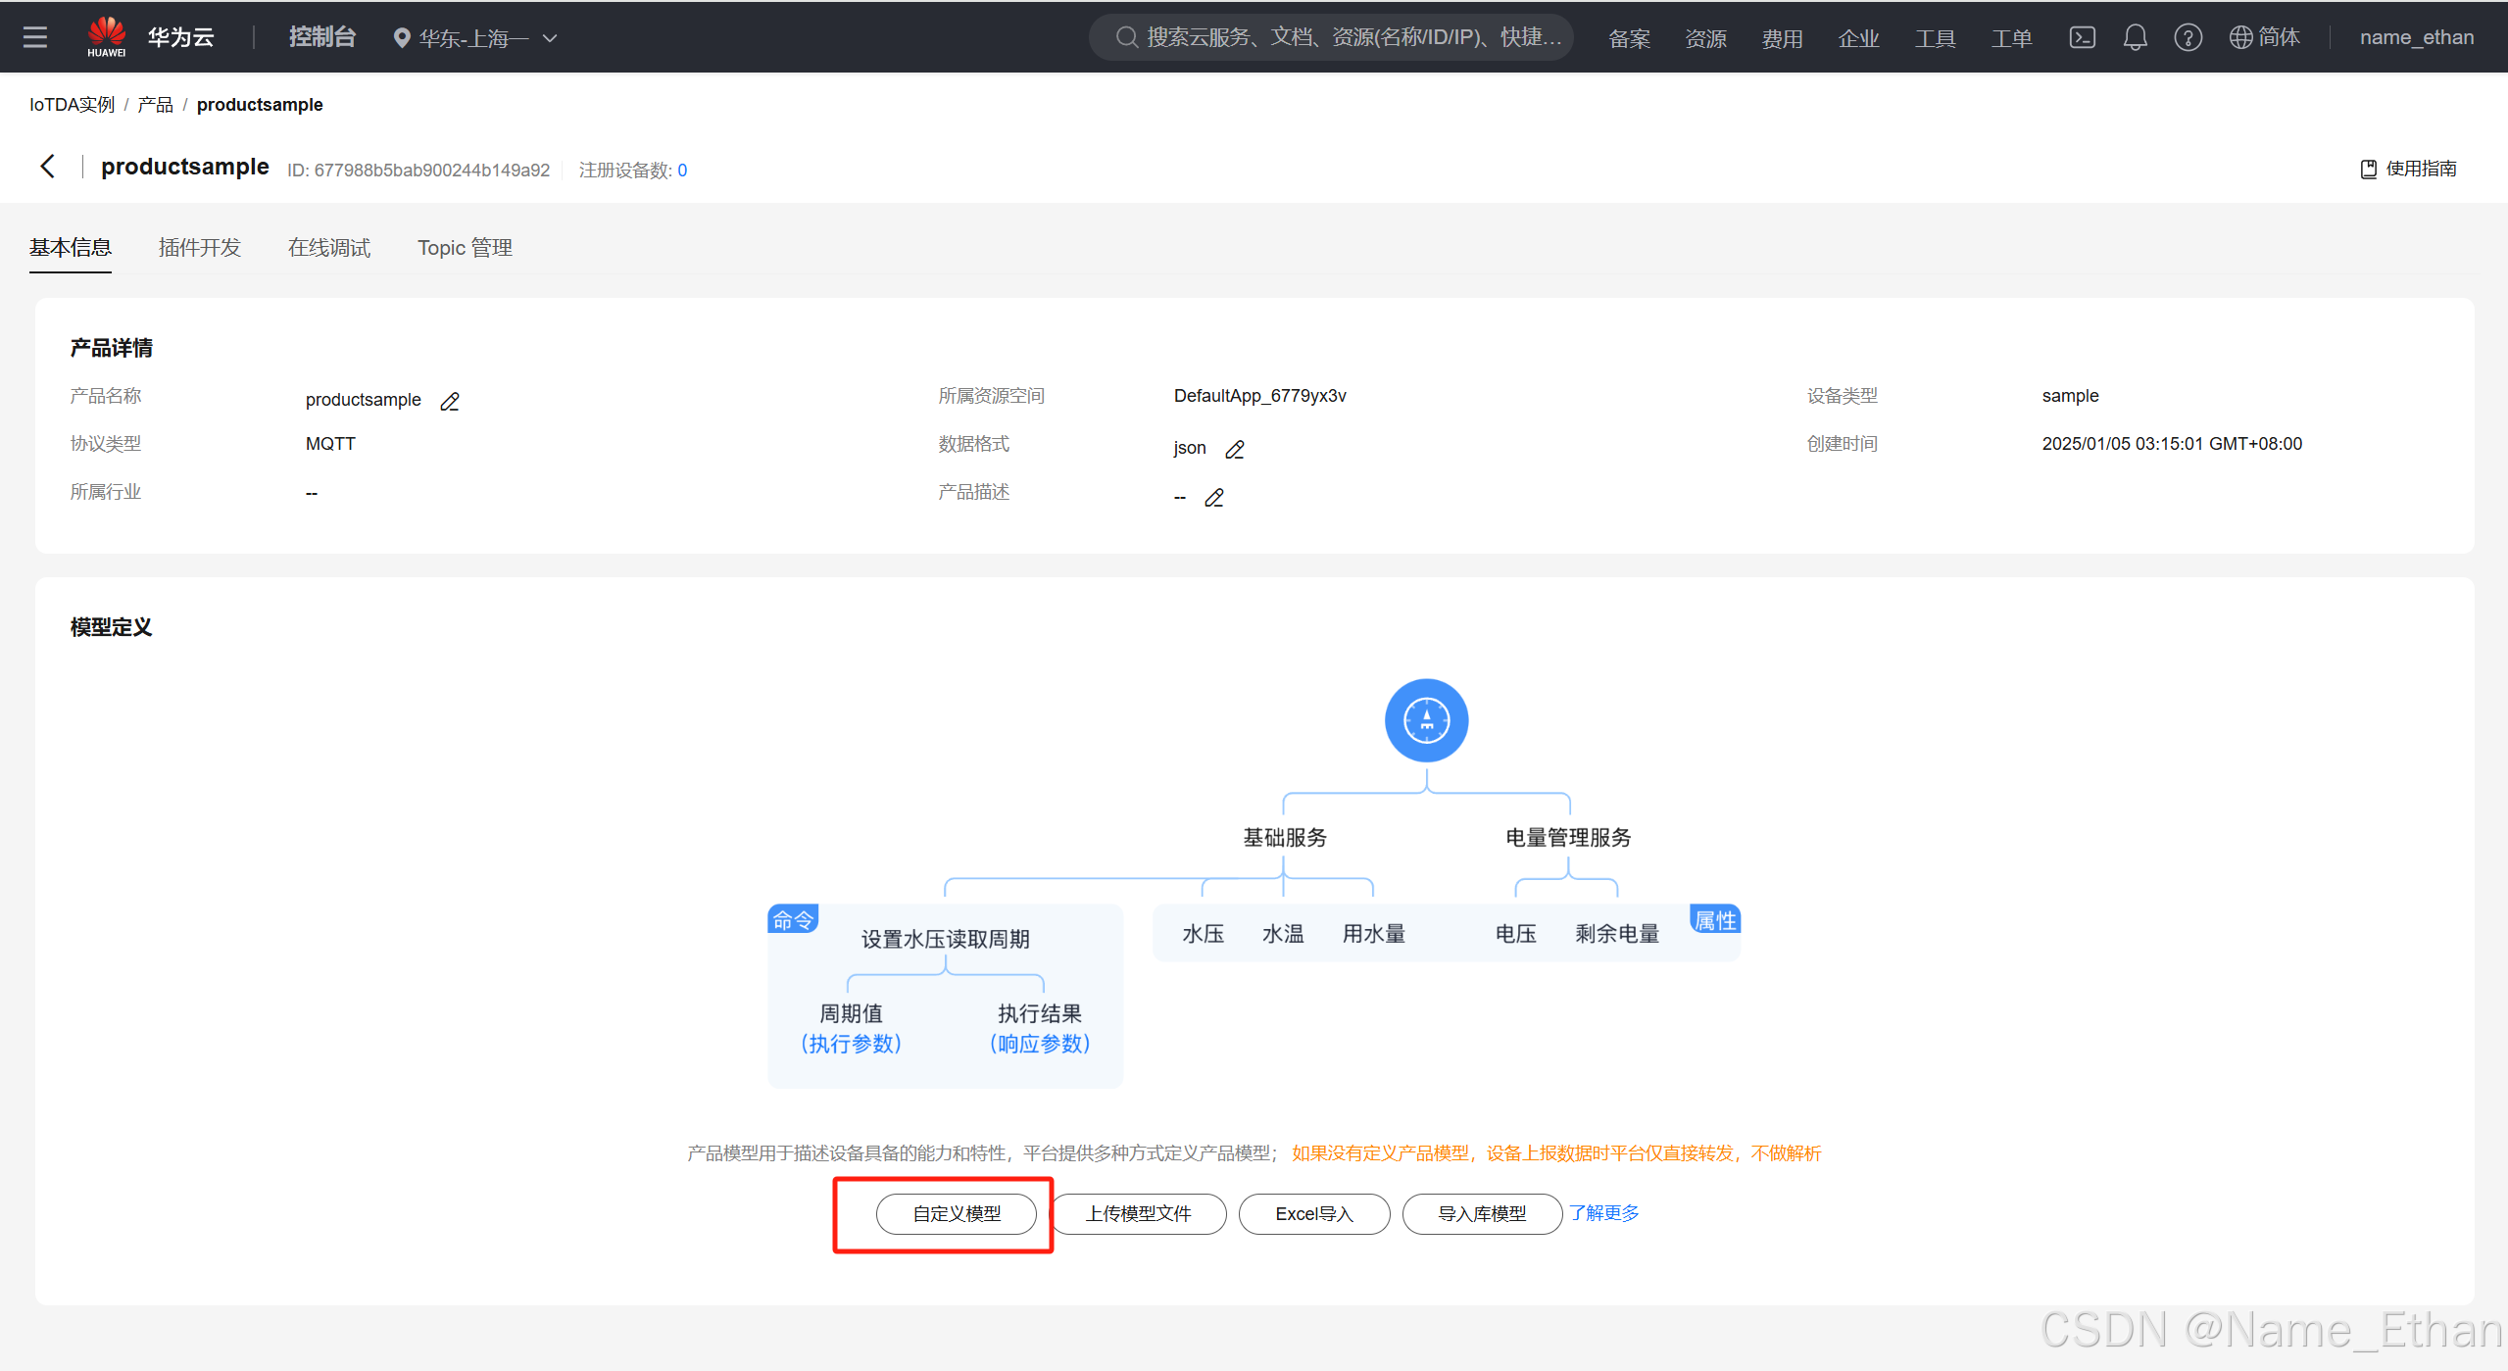Click the blue compass model icon
Screen dimensions: 2508x1371
click(1426, 720)
